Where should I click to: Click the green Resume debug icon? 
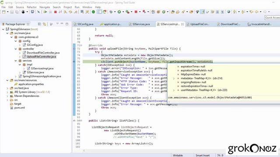[x=45, y=12]
